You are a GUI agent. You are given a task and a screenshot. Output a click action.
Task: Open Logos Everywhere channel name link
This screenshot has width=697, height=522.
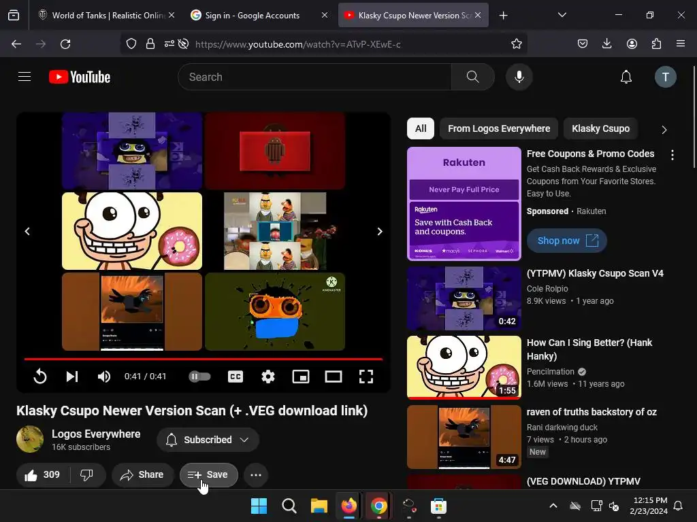pyautogui.click(x=96, y=434)
